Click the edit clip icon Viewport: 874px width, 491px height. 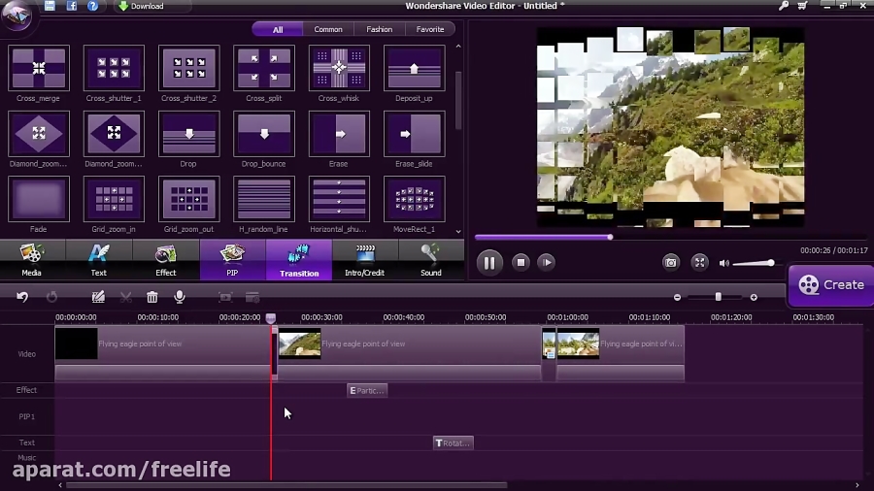pyautogui.click(x=98, y=297)
